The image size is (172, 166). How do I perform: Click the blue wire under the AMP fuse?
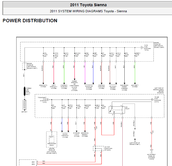pos(93,73)
